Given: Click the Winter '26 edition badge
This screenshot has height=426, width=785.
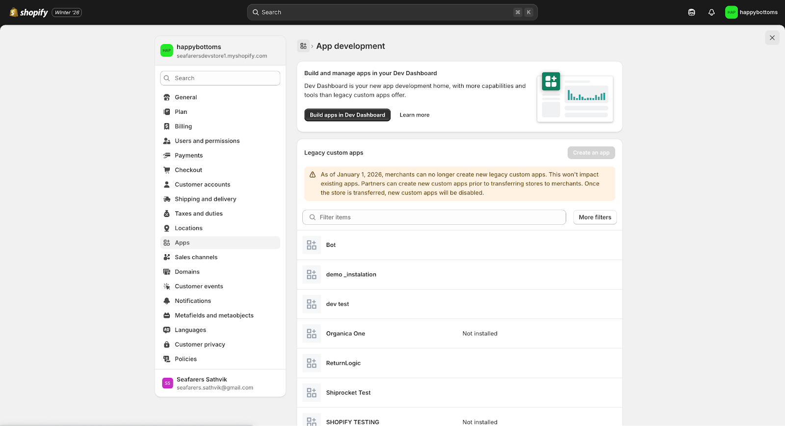Looking at the screenshot, I should coord(67,13).
